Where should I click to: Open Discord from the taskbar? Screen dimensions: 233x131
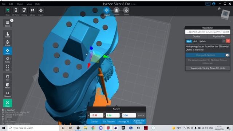(x=100, y=128)
